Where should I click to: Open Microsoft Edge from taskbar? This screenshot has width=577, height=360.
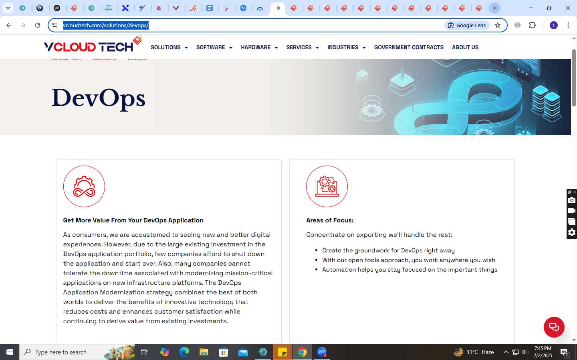[x=184, y=352]
